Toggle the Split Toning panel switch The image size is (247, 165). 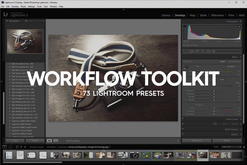click(x=183, y=129)
